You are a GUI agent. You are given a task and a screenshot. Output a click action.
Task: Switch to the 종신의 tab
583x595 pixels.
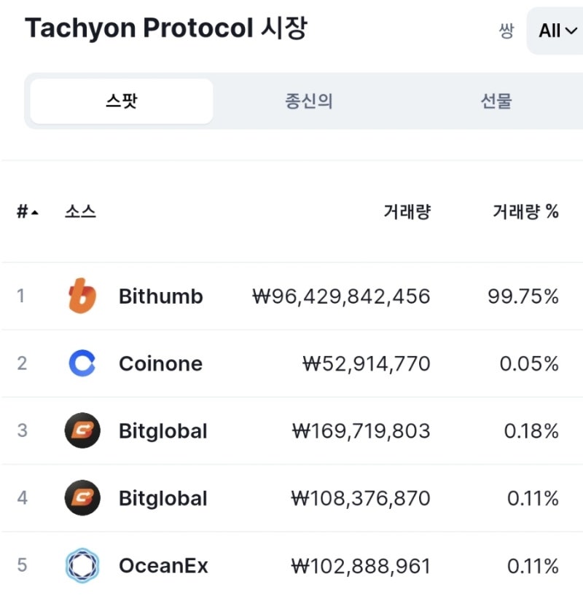(309, 101)
